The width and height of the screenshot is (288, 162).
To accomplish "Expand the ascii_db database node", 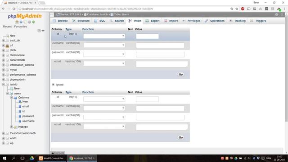I will (3, 40).
